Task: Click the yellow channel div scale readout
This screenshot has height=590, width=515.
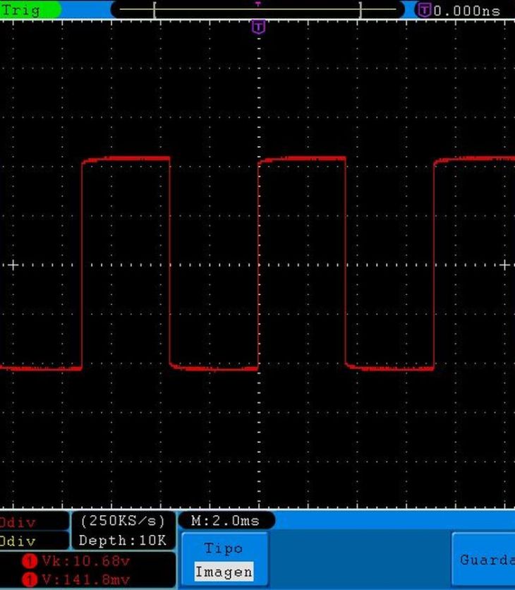Action: click(x=18, y=541)
